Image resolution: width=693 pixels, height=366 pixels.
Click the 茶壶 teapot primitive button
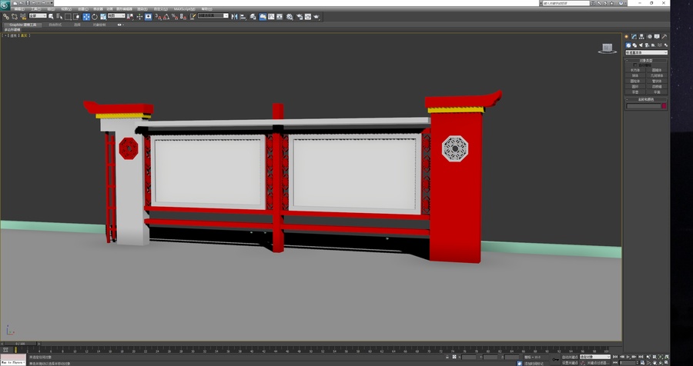coord(635,91)
